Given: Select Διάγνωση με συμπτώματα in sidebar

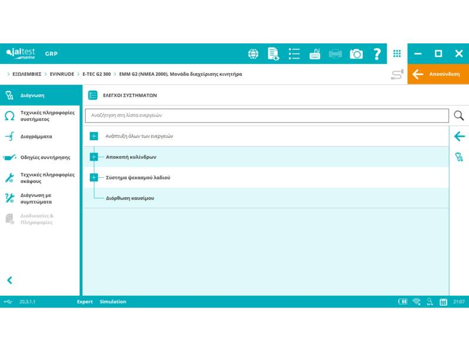Looking at the screenshot, I should (40, 198).
